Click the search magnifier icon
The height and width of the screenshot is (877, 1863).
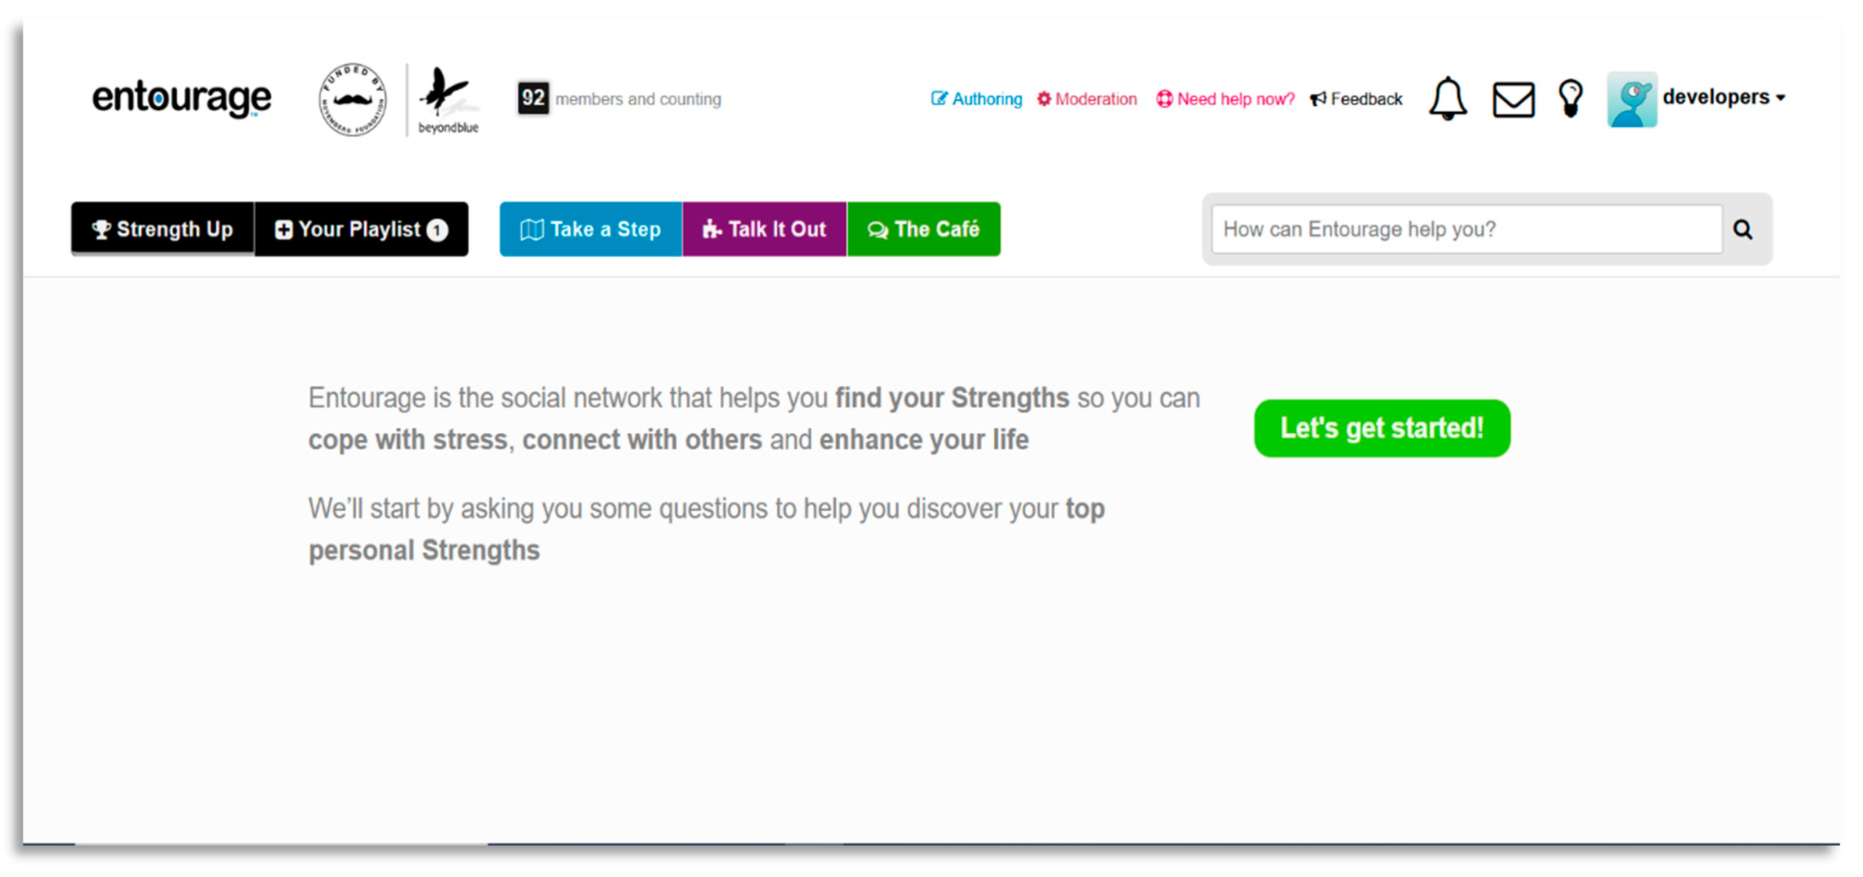click(1742, 230)
